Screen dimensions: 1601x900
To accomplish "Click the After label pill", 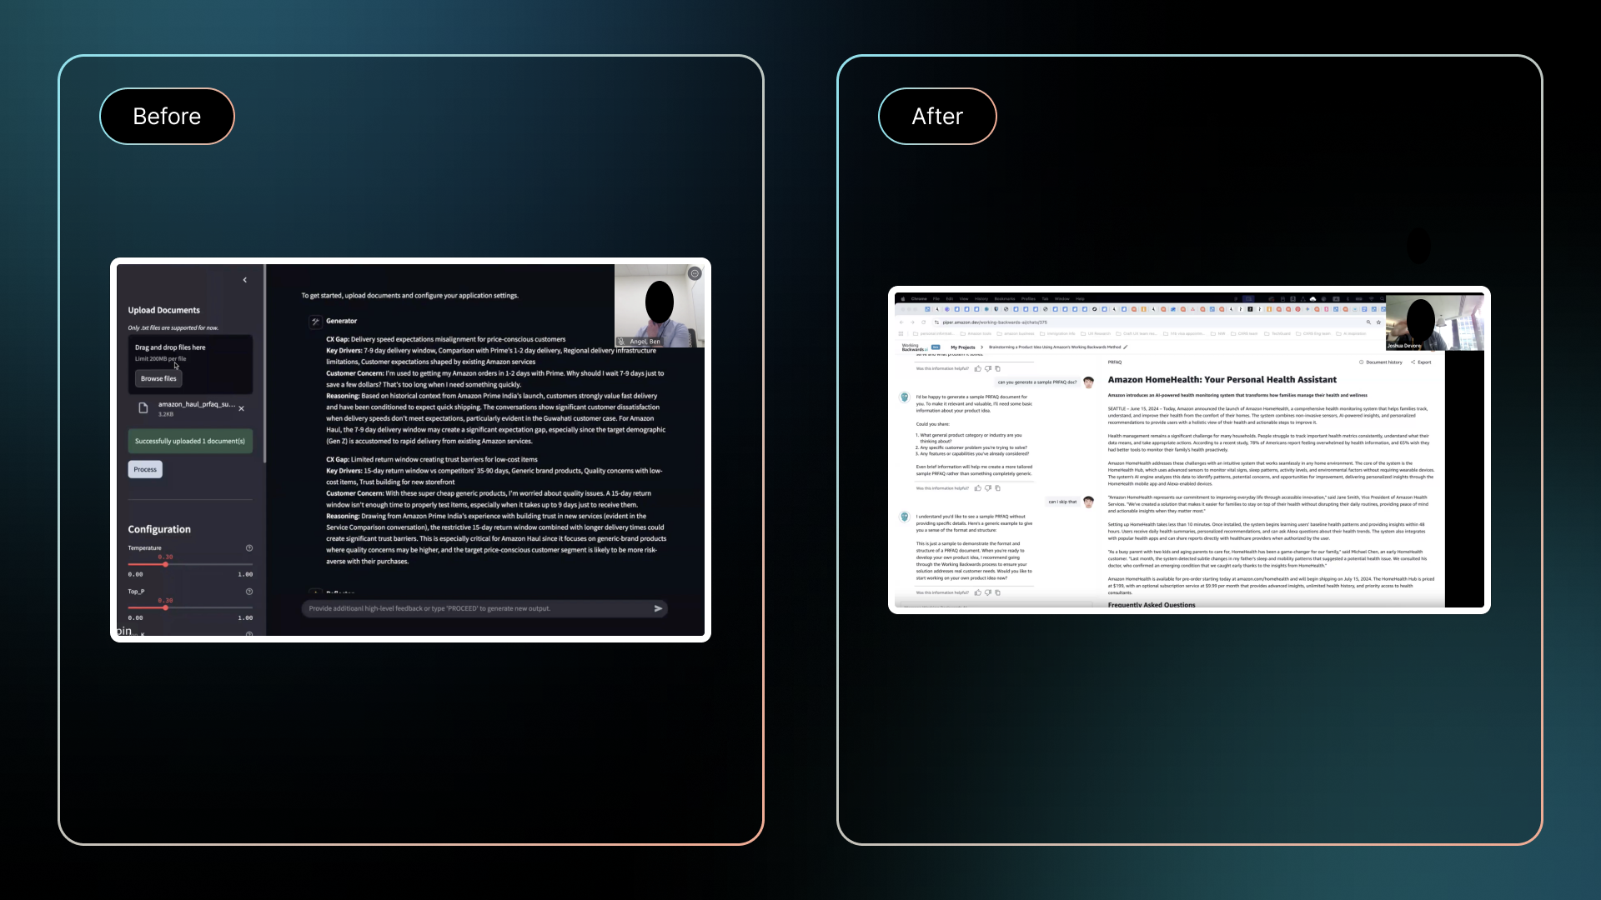I will click(x=937, y=116).
